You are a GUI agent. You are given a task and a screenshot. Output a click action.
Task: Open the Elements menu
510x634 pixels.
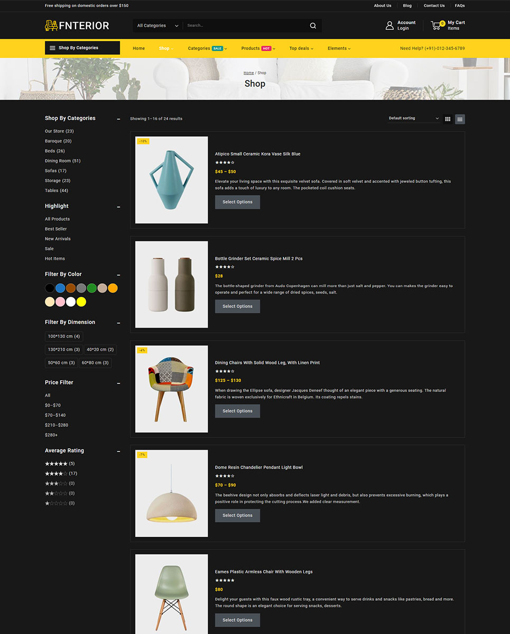(339, 48)
